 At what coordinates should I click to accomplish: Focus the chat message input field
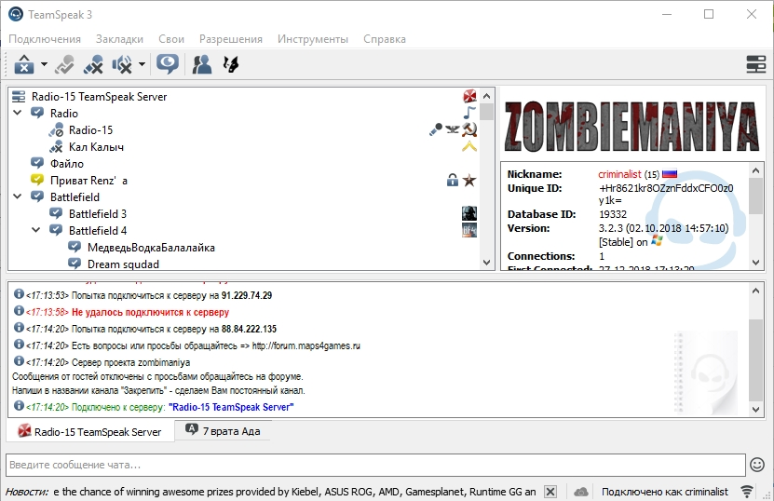pos(375,465)
